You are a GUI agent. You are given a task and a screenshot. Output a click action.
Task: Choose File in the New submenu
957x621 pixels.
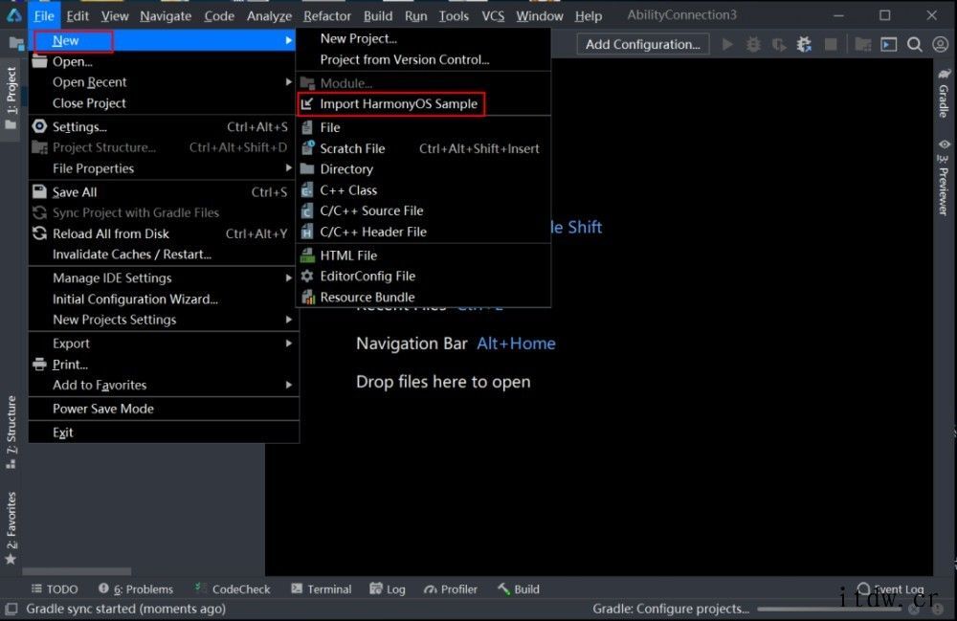tap(424, 127)
